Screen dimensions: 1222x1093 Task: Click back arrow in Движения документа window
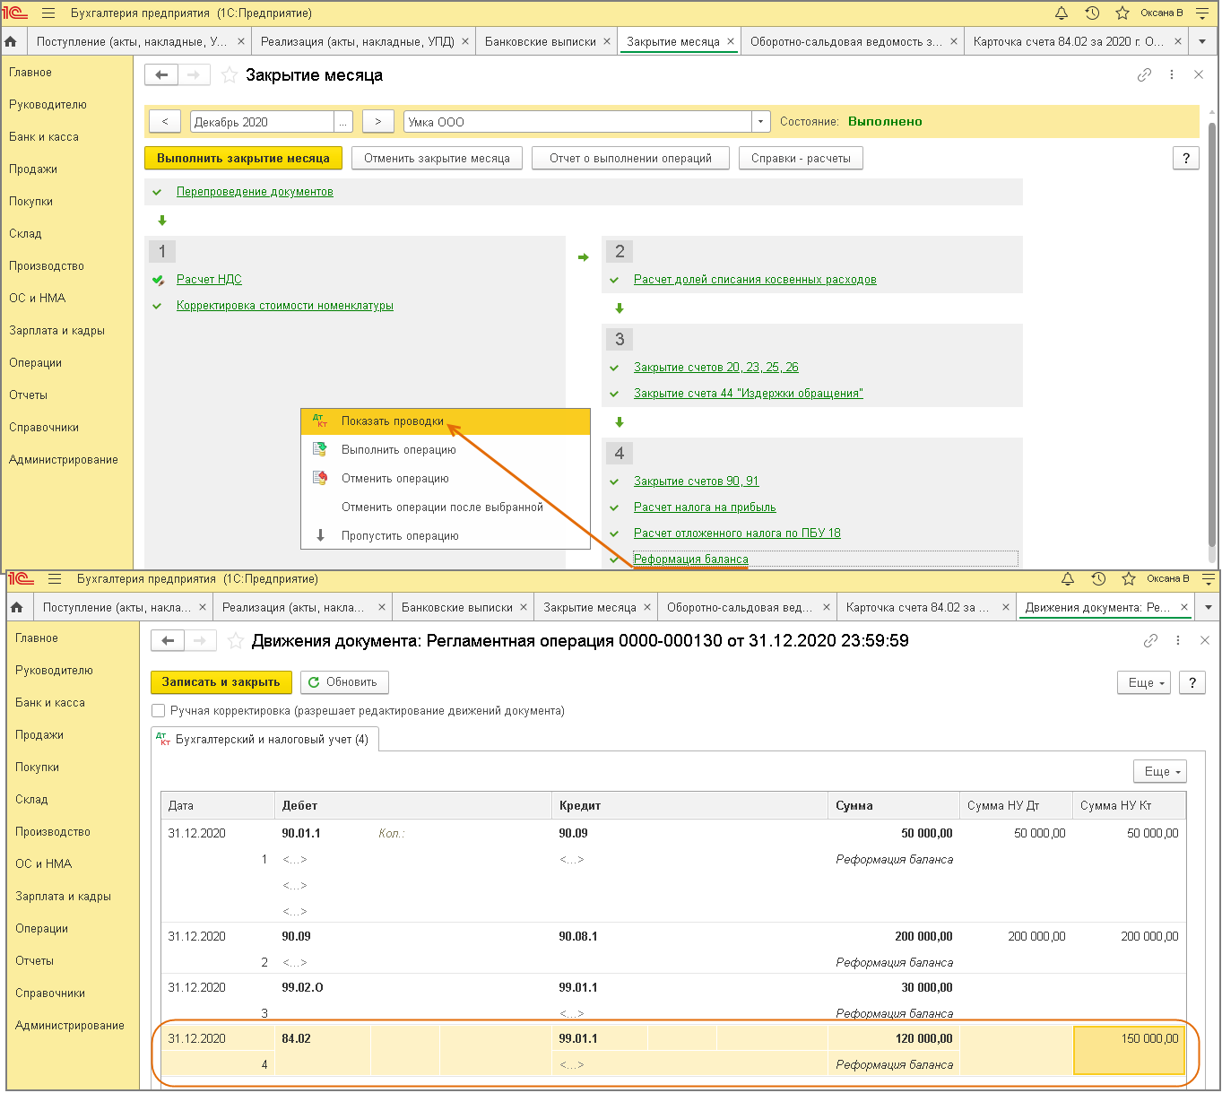point(168,640)
